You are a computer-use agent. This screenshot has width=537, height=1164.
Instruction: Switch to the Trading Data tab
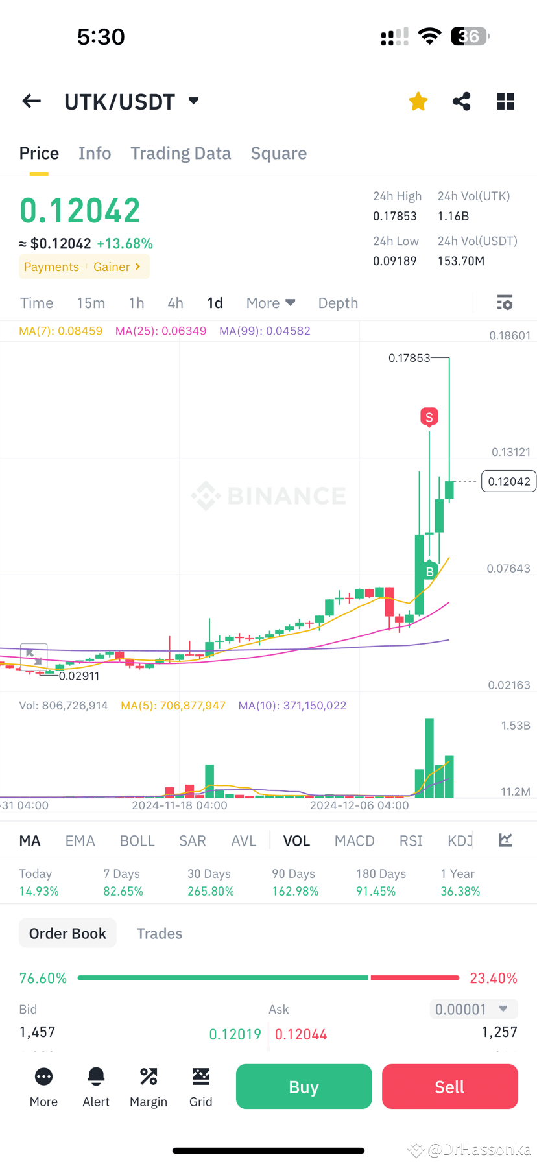click(x=180, y=153)
